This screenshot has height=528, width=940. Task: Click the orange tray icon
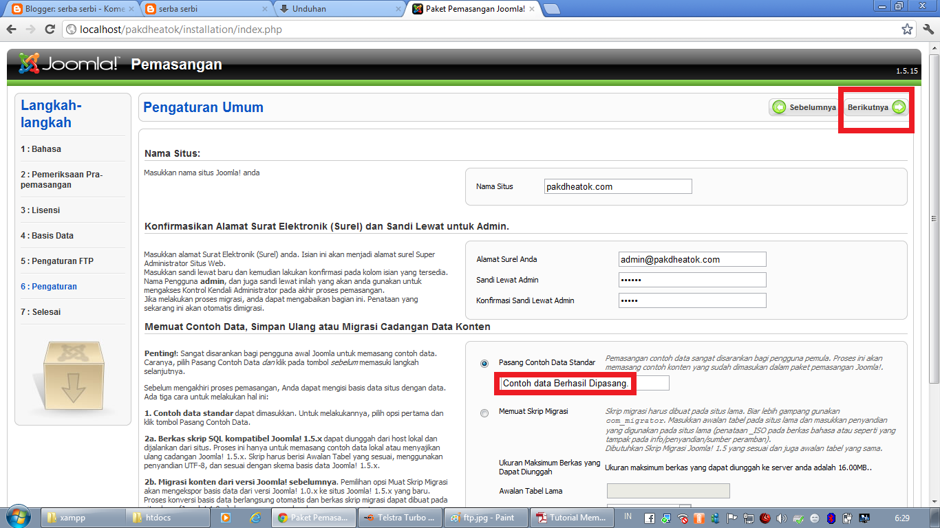[x=698, y=518]
